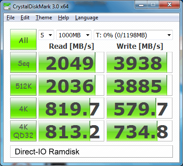Viewport: 183px width, 166px height.
Task: Click the 4K read result 819.7
Action: tap(71, 108)
